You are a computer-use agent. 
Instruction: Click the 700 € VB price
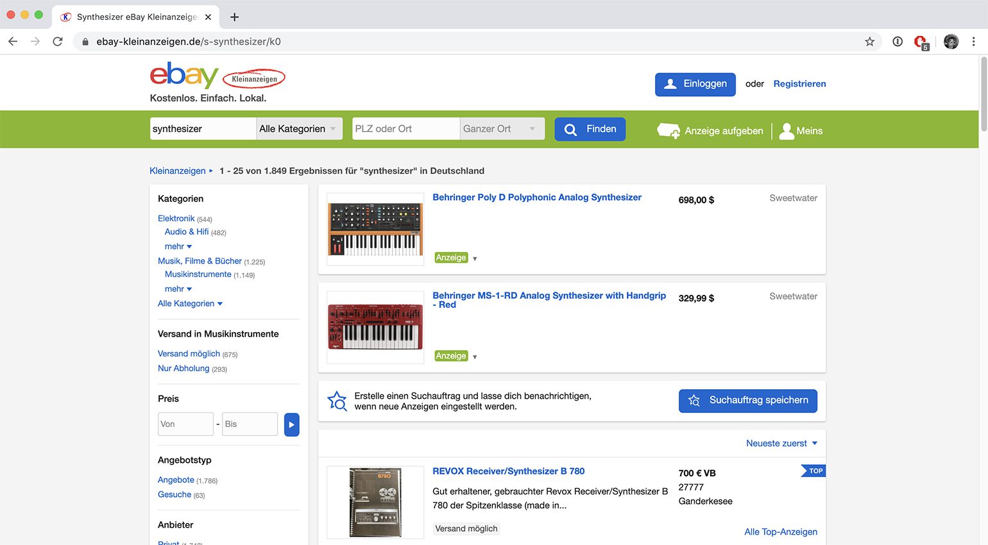(x=697, y=473)
